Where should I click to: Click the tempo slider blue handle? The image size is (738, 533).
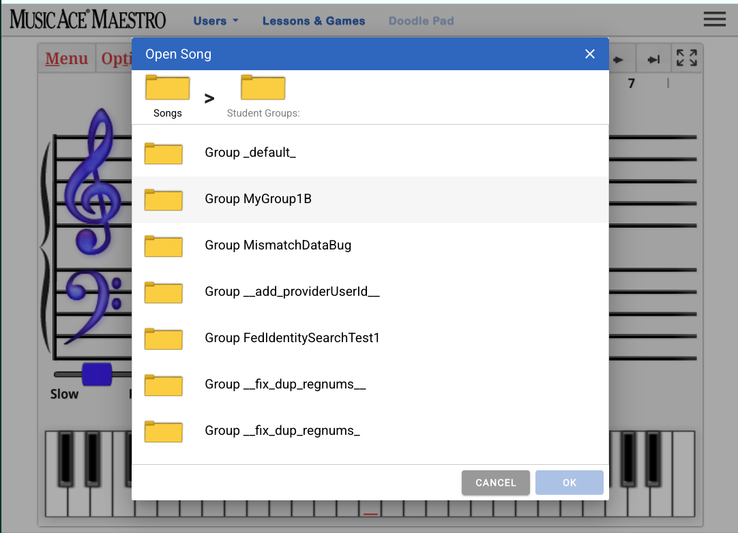[x=97, y=374]
